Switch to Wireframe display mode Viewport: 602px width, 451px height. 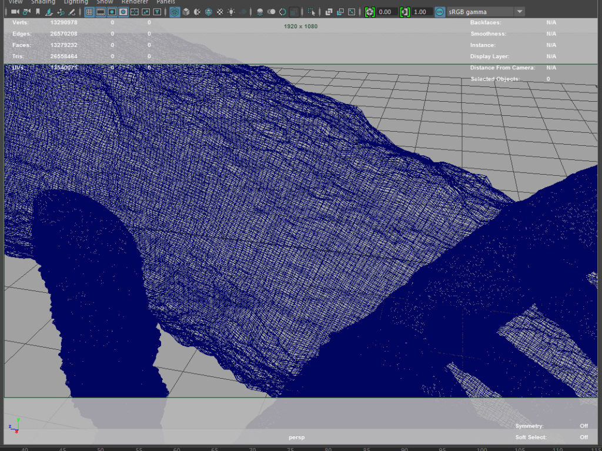coord(175,12)
